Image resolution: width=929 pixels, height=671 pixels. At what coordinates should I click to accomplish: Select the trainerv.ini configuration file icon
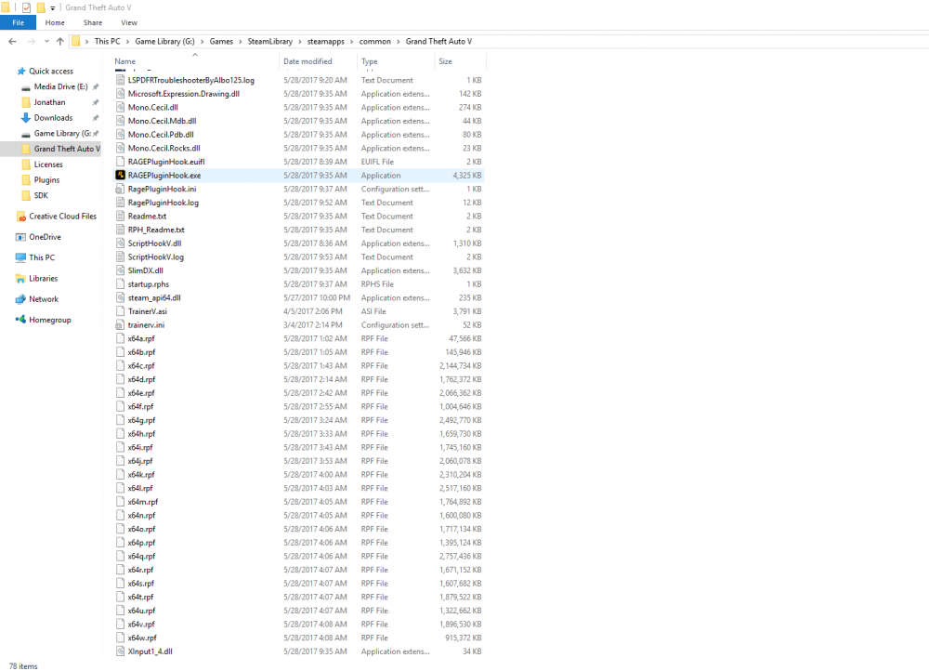(x=120, y=325)
